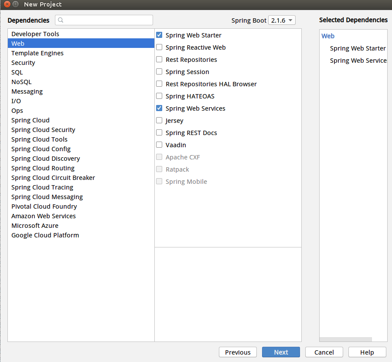Select the Spring Cloud category
Screen dimensions: 392x362
click(81, 120)
